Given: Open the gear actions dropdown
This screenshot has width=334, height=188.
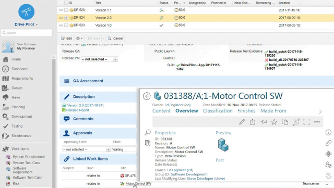Looking at the screenshot, I should click(x=79, y=39).
